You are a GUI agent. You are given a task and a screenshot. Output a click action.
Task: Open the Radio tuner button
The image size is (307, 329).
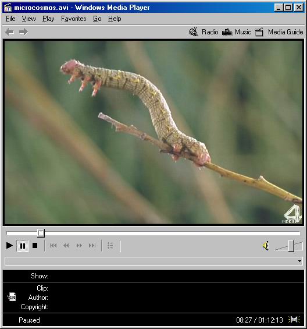pyautogui.click(x=204, y=32)
